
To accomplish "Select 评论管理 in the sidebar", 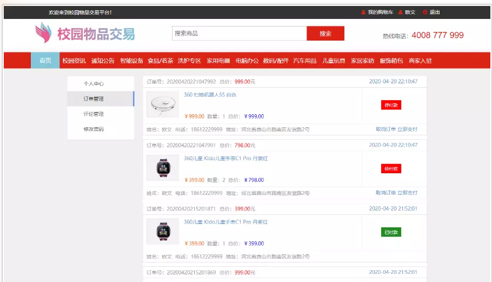I will [x=101, y=114].
